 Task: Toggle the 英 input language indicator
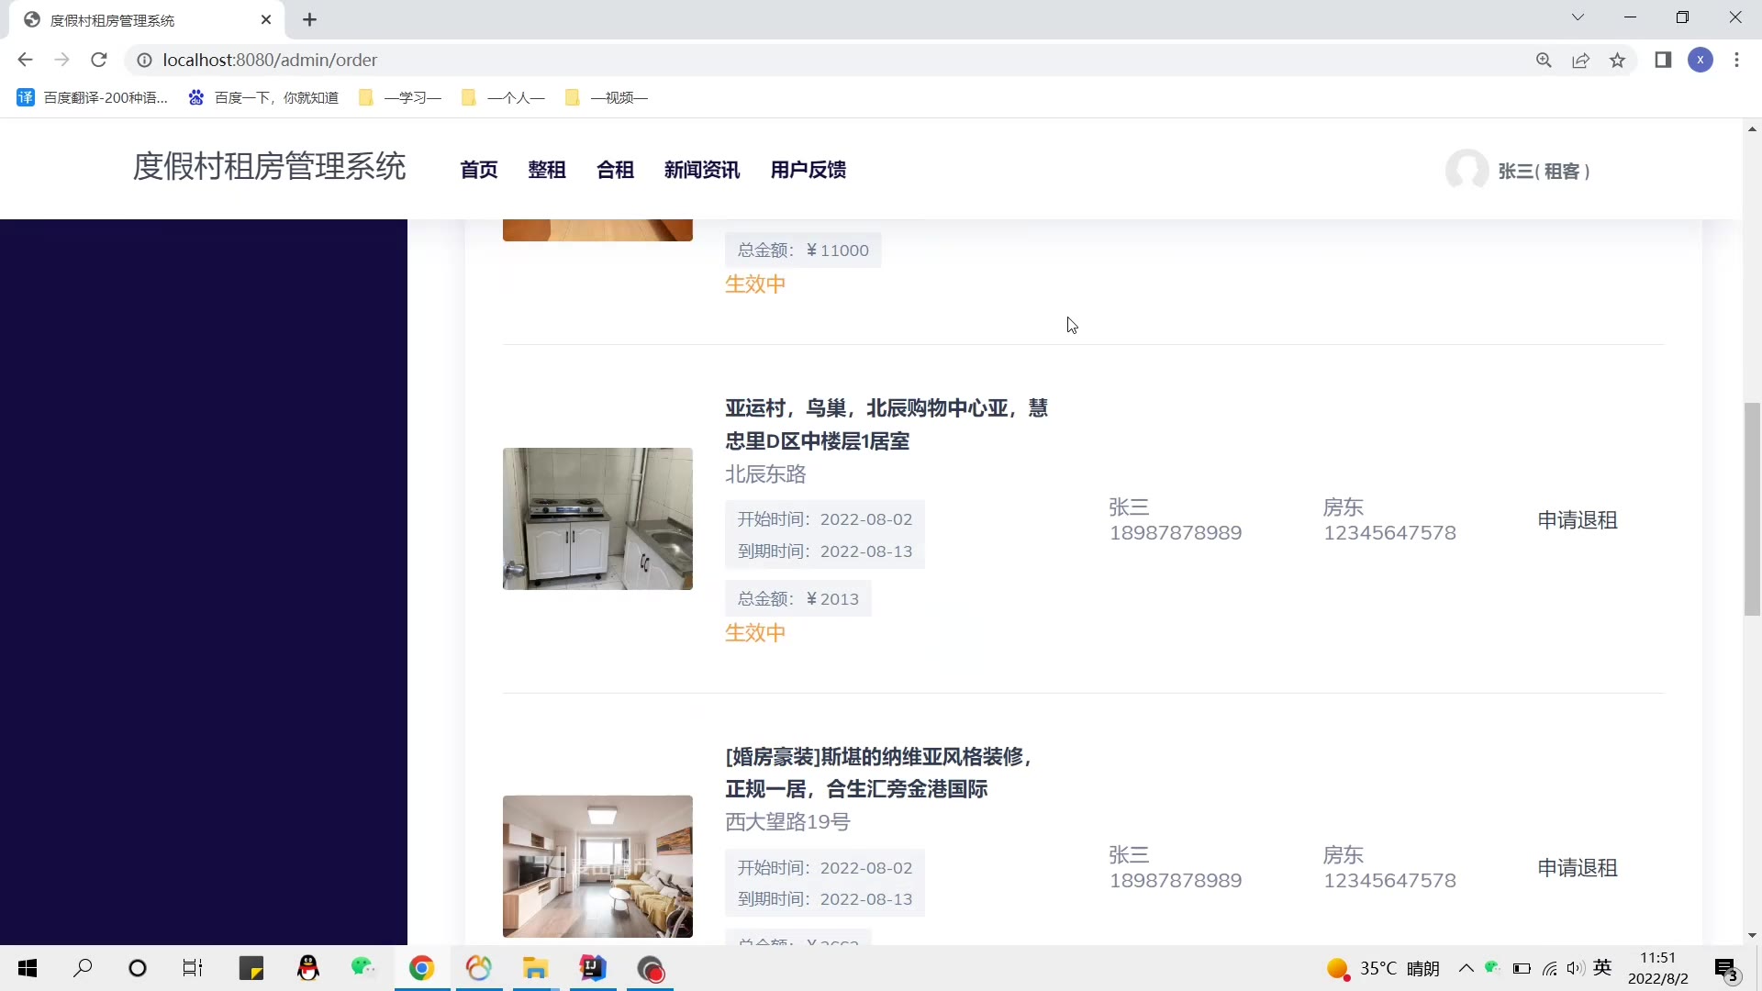pyautogui.click(x=1602, y=967)
